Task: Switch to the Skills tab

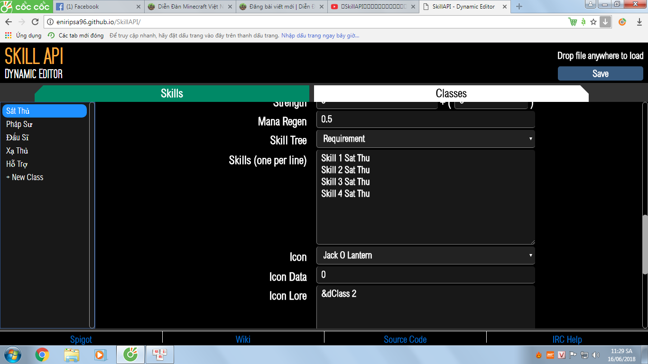Action: (172, 93)
